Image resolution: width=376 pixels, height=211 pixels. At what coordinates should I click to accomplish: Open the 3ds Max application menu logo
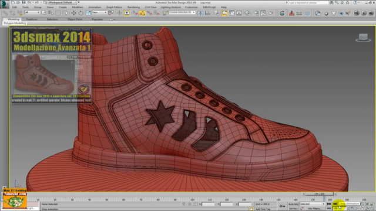[x=4, y=4]
